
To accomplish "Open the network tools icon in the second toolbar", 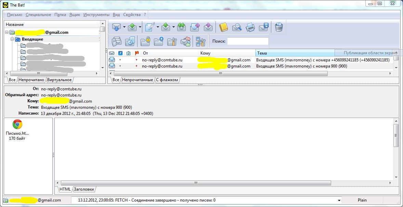I will pyautogui.click(x=200, y=41).
